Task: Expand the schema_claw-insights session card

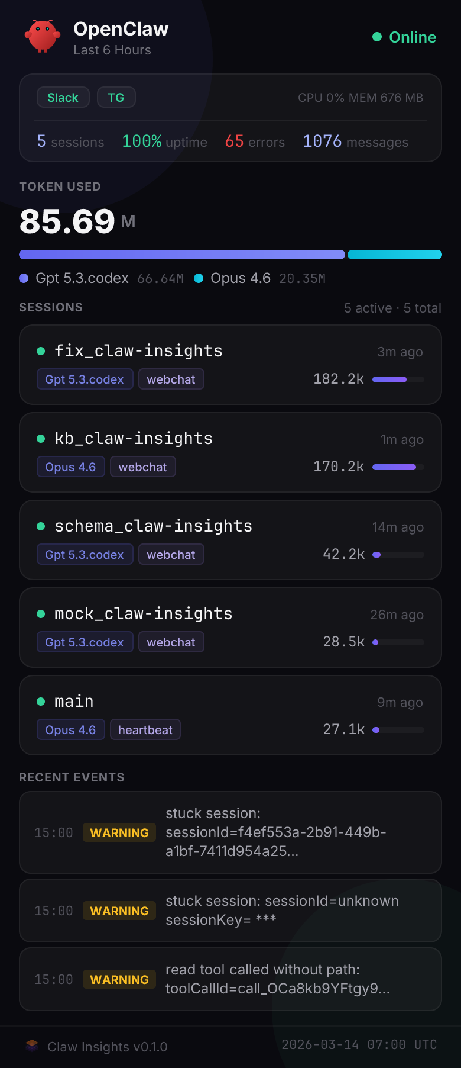Action: coord(230,539)
